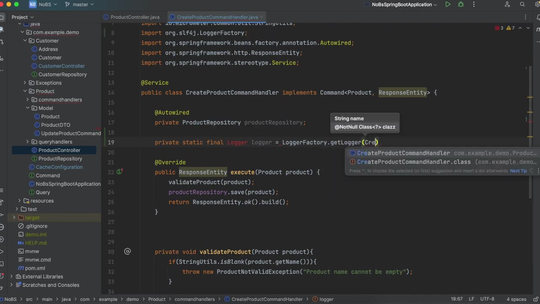Click the implements gutter icon on line 22

(x=119, y=172)
